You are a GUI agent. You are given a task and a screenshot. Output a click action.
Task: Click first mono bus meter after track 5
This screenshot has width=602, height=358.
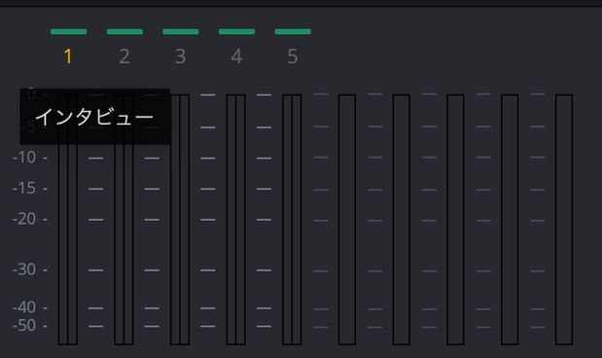pos(347,219)
